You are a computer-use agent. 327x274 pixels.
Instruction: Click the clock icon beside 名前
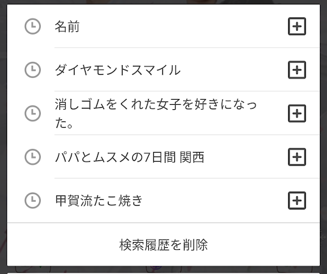tap(33, 26)
